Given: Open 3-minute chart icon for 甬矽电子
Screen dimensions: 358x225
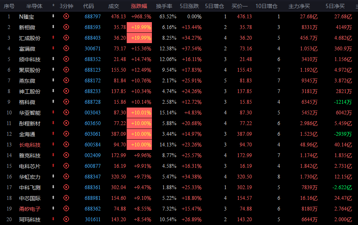Looking at the screenshot, I should tap(66, 209).
